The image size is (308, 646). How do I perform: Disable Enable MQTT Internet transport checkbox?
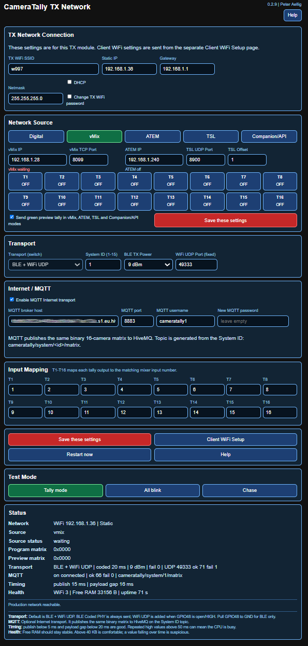[12, 300]
